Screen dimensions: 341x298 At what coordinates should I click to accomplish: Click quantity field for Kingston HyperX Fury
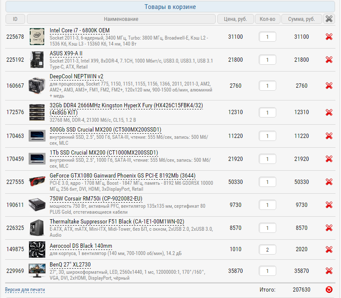(267, 112)
